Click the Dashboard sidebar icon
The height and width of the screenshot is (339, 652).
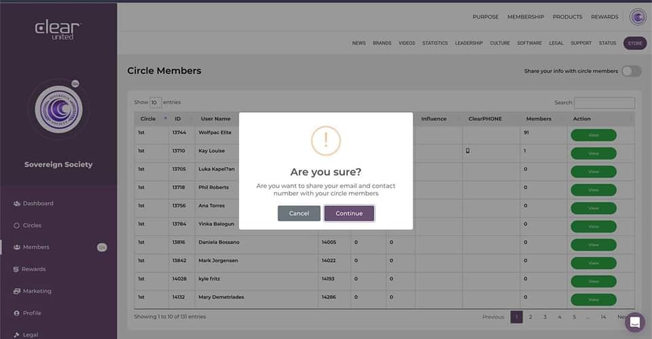pyautogui.click(x=16, y=203)
